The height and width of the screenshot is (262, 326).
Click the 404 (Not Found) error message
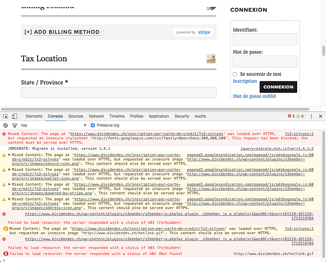(x=96, y=254)
